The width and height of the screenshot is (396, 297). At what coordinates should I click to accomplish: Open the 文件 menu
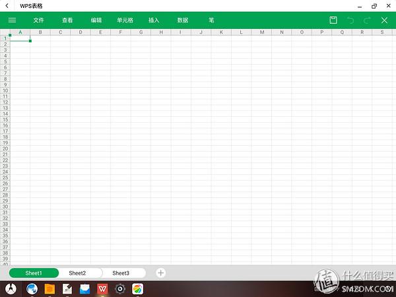(39, 20)
